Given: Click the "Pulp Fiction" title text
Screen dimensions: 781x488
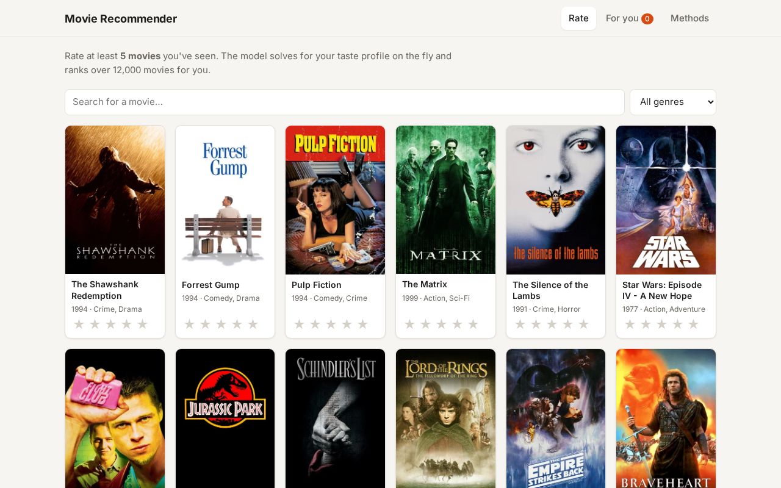Looking at the screenshot, I should pyautogui.click(x=317, y=285).
